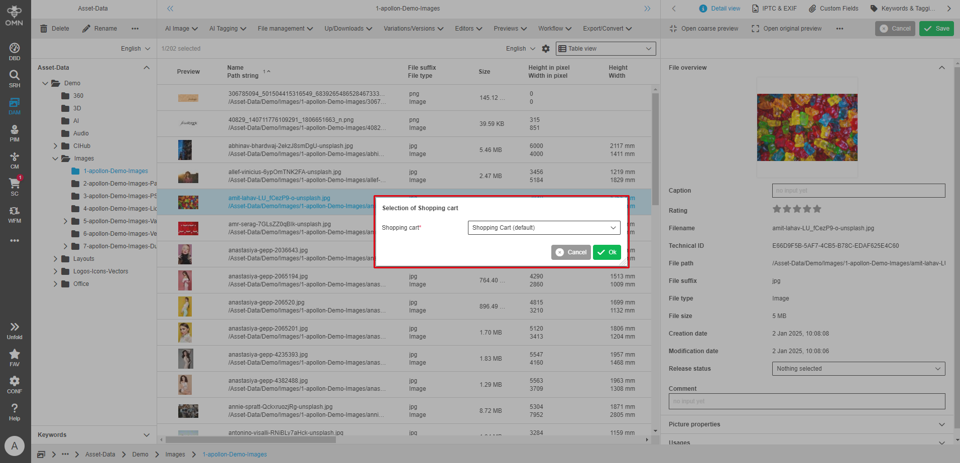This screenshot has width=960, height=463.
Task: Open the File management menu
Action: (285, 29)
